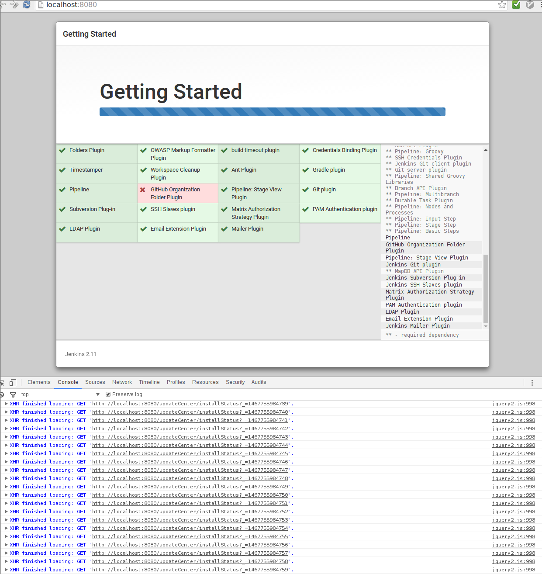The width and height of the screenshot is (542, 574).
Task: Open the installStatus URL ending in 745
Action: (x=190, y=453)
